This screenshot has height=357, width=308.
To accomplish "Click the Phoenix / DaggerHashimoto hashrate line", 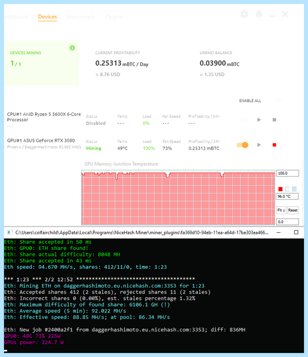I will coord(44,147).
